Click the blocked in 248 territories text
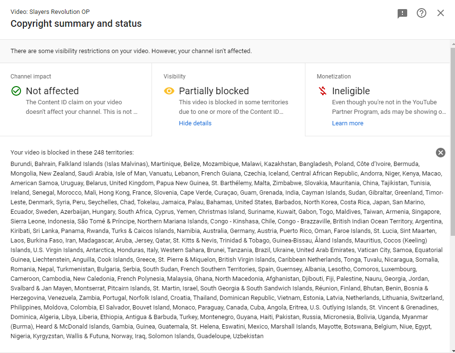 point(72,153)
